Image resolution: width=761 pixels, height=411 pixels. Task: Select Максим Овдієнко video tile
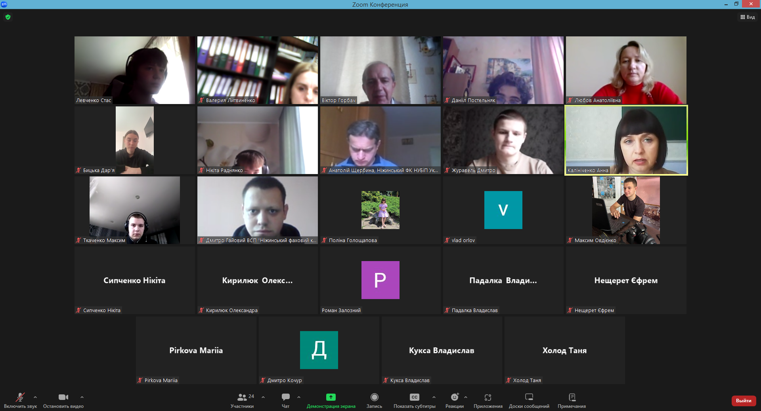626,210
